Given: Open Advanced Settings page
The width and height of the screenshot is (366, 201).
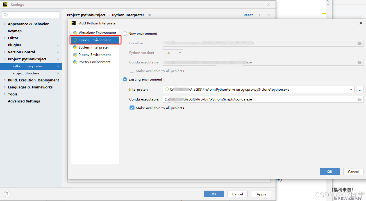Looking at the screenshot, I should click(24, 101).
